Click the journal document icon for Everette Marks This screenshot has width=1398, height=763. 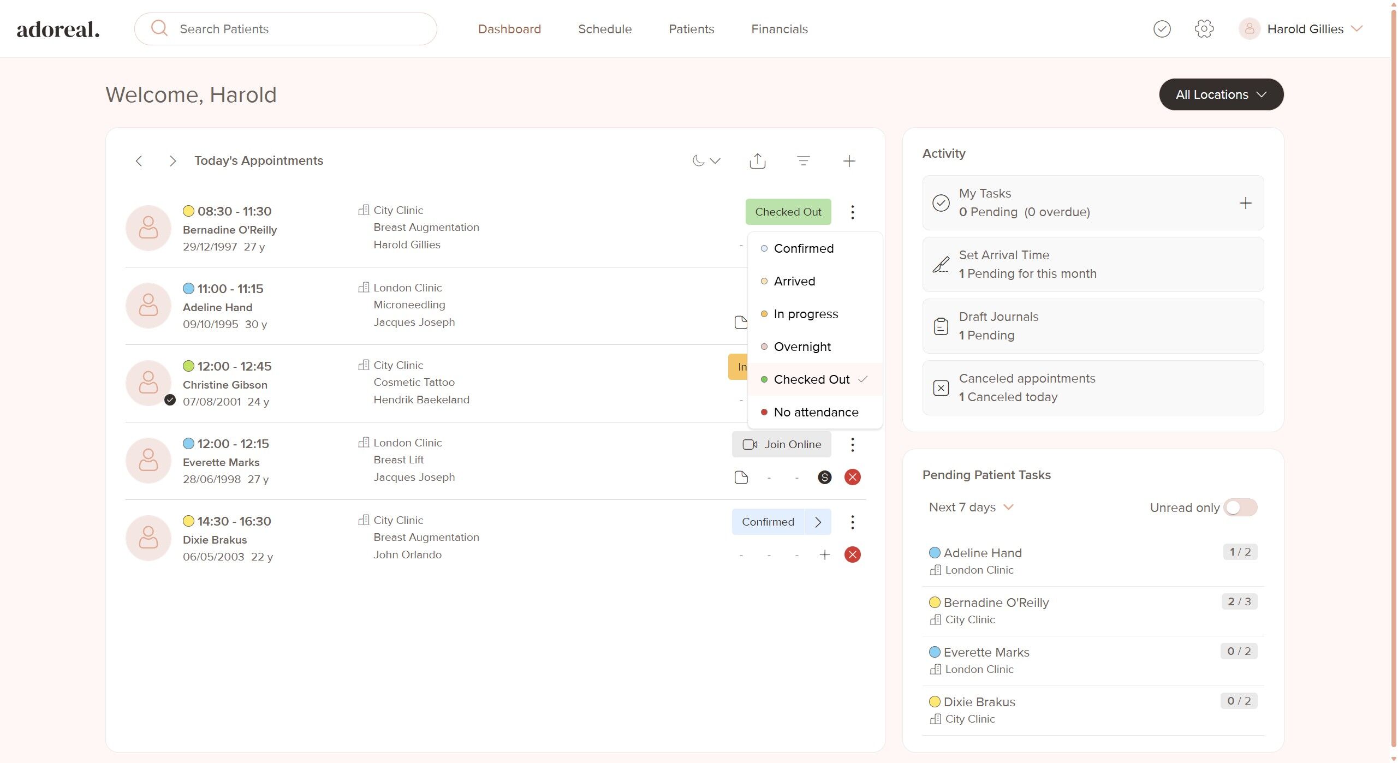click(741, 478)
